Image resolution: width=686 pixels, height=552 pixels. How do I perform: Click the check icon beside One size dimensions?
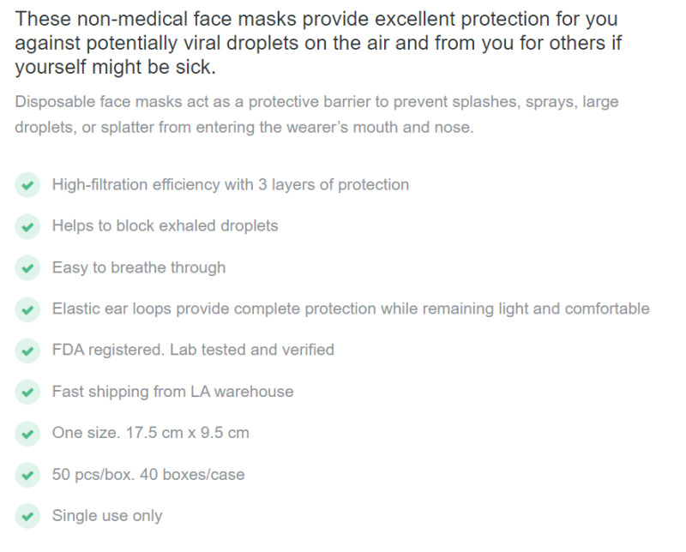[x=27, y=434]
